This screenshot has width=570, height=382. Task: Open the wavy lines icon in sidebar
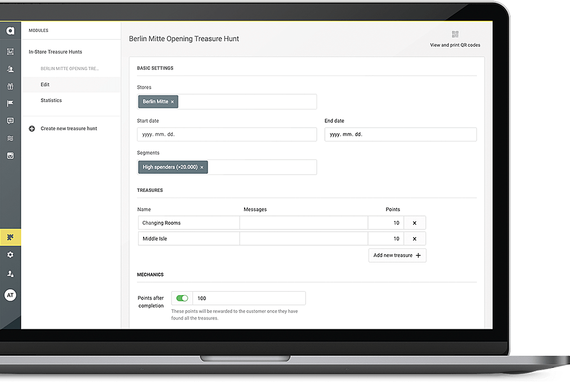pos(10,138)
